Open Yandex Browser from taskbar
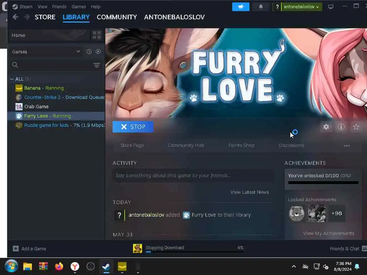This screenshot has width=367, height=275. click(75, 266)
